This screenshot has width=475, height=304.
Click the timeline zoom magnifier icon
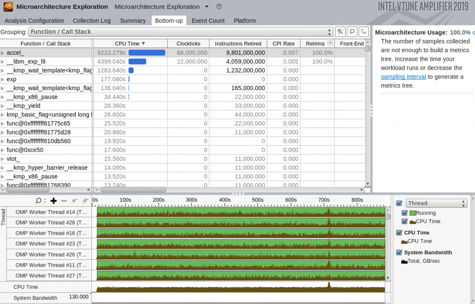click(x=39, y=201)
